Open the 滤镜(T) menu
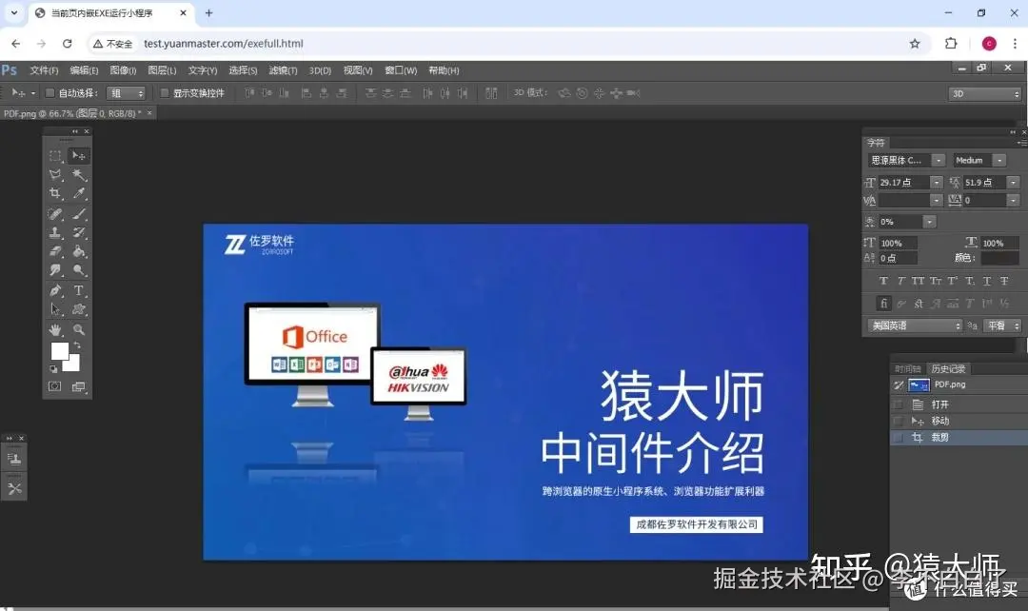This screenshot has width=1028, height=611. [x=283, y=70]
